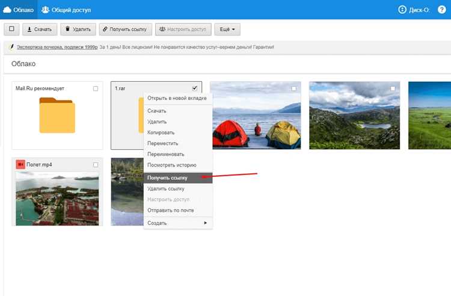Open the Диск-О link
451x296 pixels.
pos(413,10)
